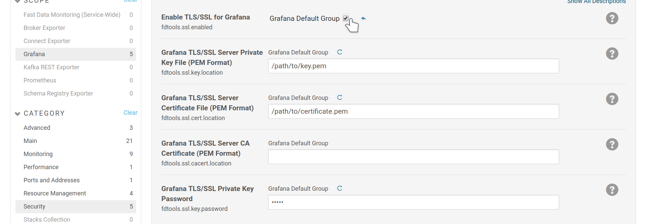646x224 pixels.
Task: Show help for Enable TLS/SSL for Grafana
Action: click(612, 18)
